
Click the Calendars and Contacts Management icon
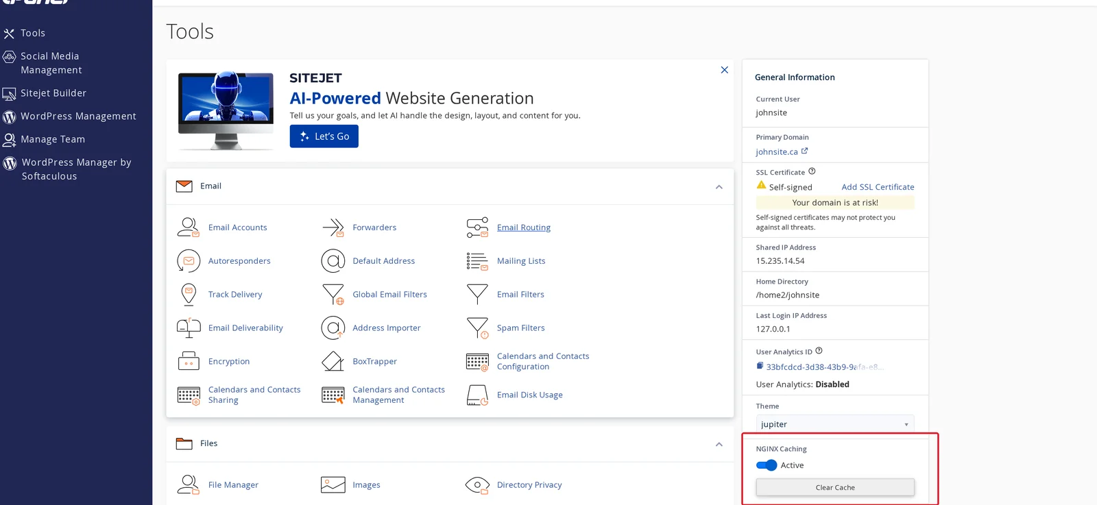point(333,395)
